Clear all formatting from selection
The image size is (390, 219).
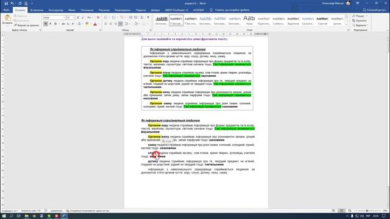(98, 18)
